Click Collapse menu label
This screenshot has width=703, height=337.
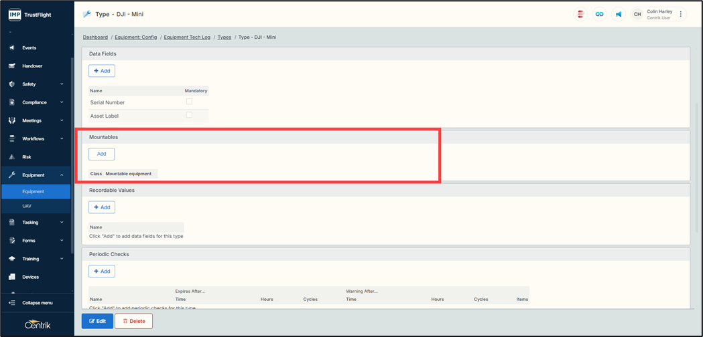click(38, 303)
